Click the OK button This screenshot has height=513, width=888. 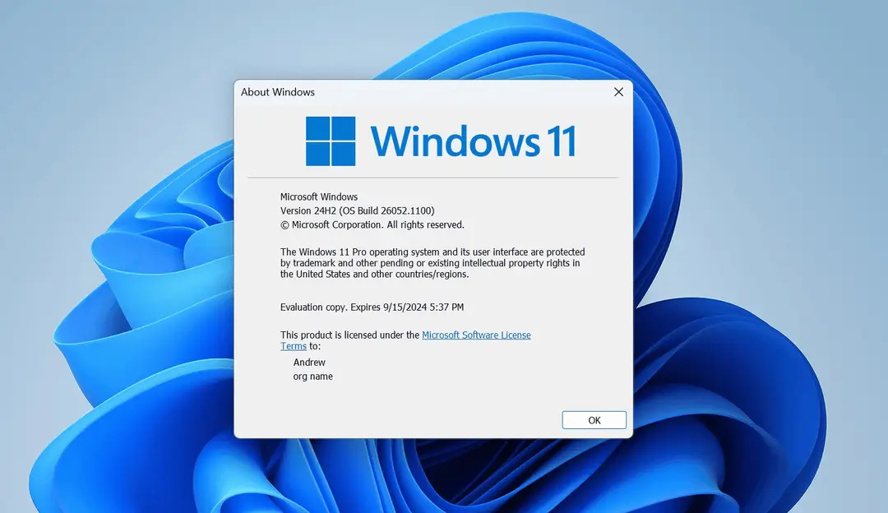pyautogui.click(x=594, y=420)
